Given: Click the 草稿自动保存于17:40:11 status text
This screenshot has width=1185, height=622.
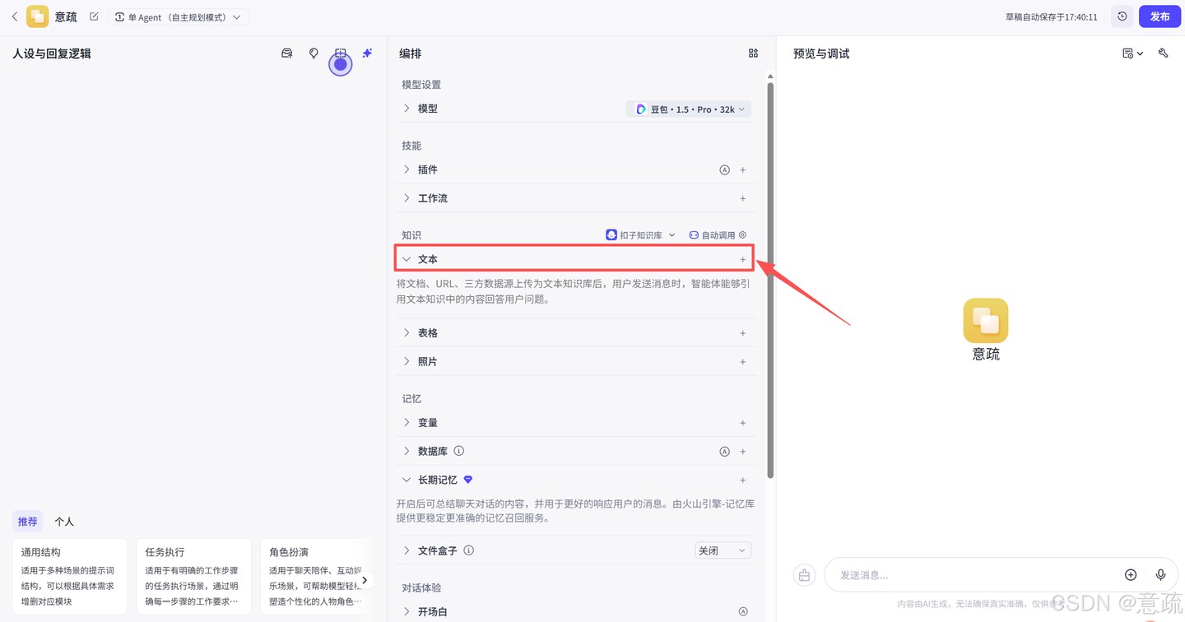Looking at the screenshot, I should click(x=1052, y=17).
